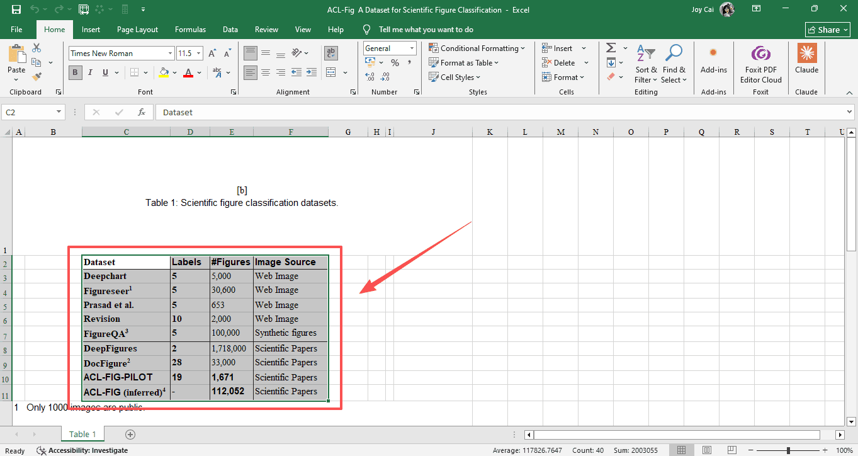Apply the cell borders icon
Image resolution: width=858 pixels, height=456 pixels.
click(134, 72)
